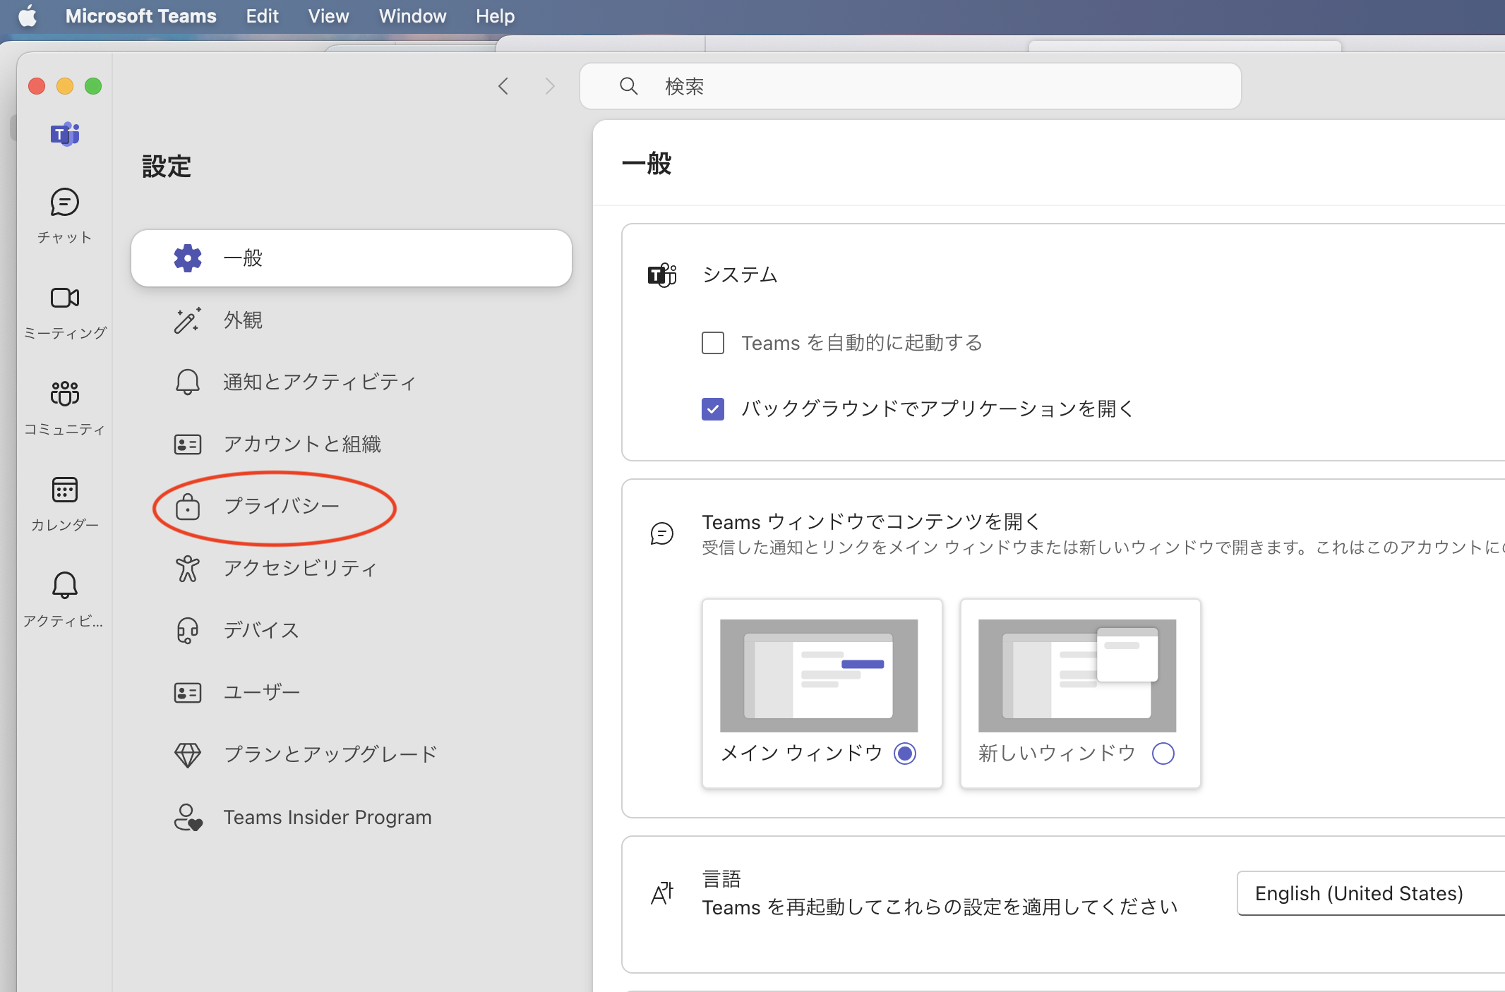Click the forward navigation chevron

[550, 86]
